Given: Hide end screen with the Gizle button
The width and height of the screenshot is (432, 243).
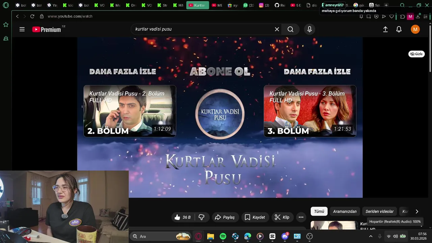Looking at the screenshot, I should [x=416, y=54].
